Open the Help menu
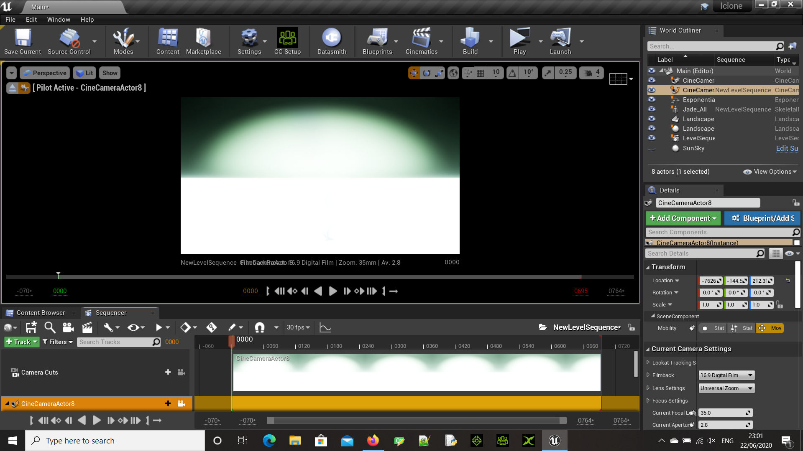This screenshot has width=803, height=451. tap(87, 20)
